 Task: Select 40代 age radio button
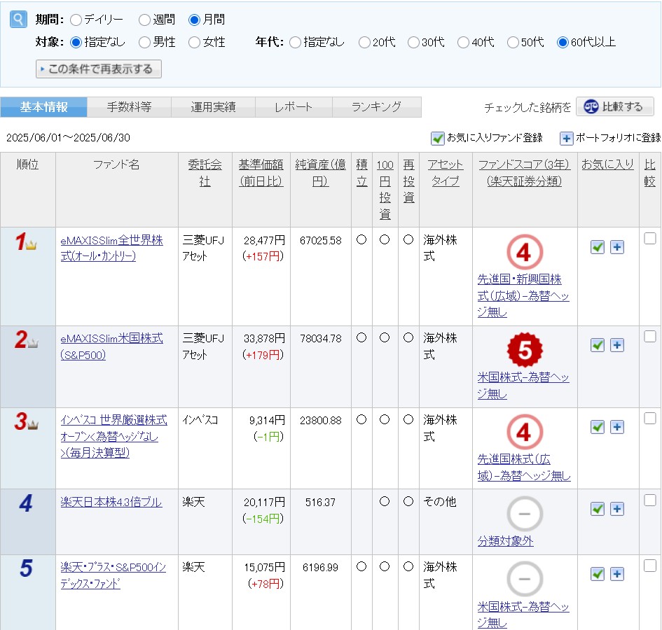point(463,42)
